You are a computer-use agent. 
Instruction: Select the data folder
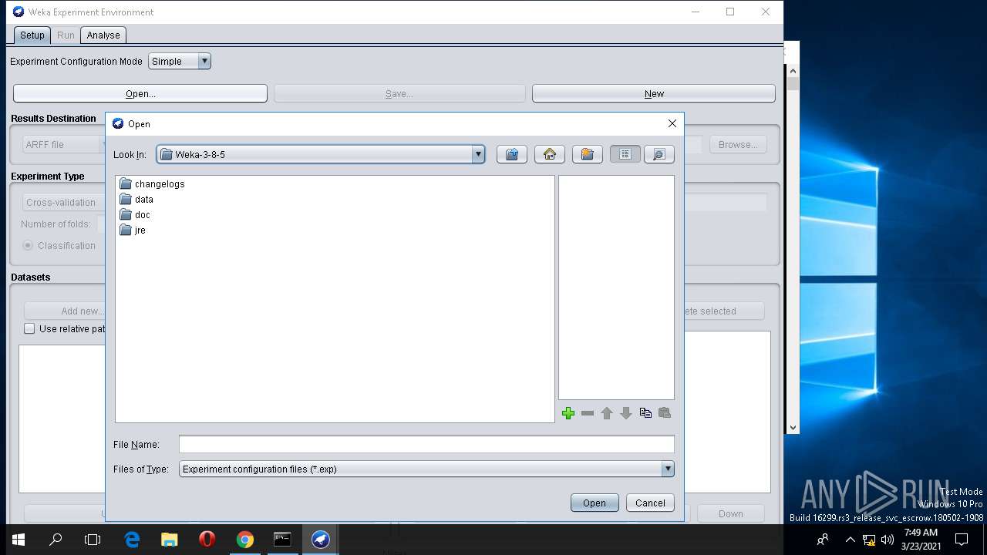136,200
